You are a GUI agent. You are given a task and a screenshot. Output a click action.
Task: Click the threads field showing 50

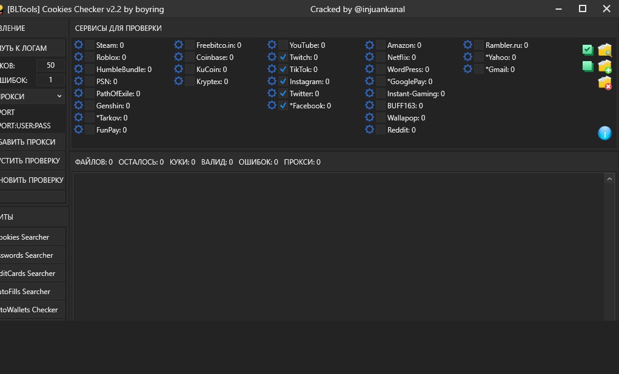[x=50, y=65]
